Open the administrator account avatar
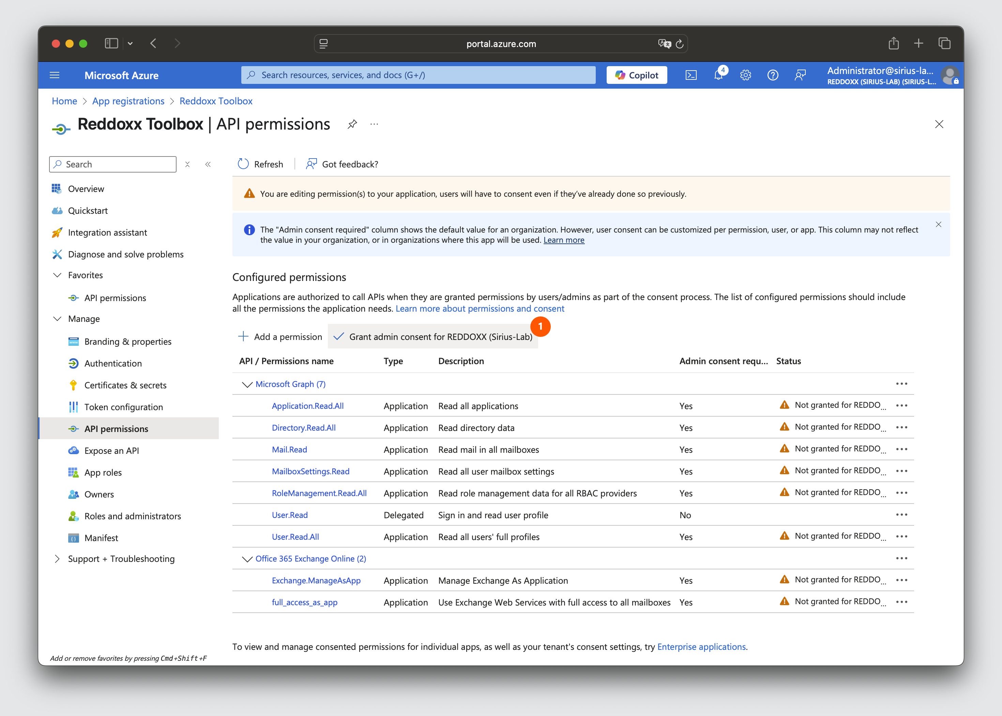Screen dimensions: 1002x716 (950, 75)
